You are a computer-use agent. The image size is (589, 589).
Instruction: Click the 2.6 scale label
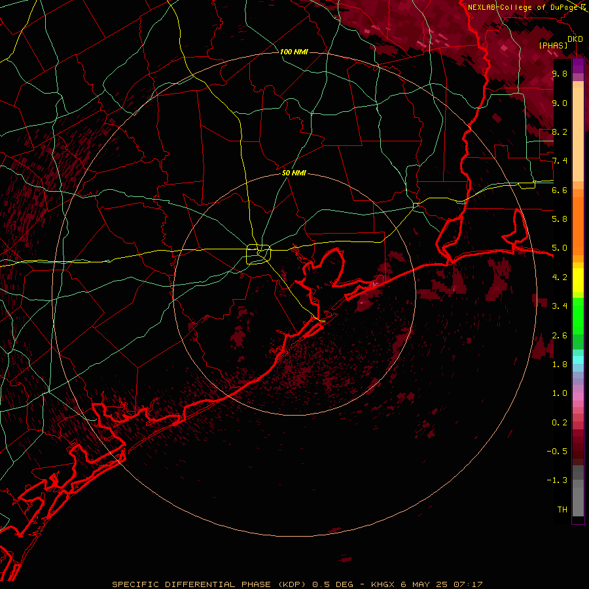click(x=560, y=335)
